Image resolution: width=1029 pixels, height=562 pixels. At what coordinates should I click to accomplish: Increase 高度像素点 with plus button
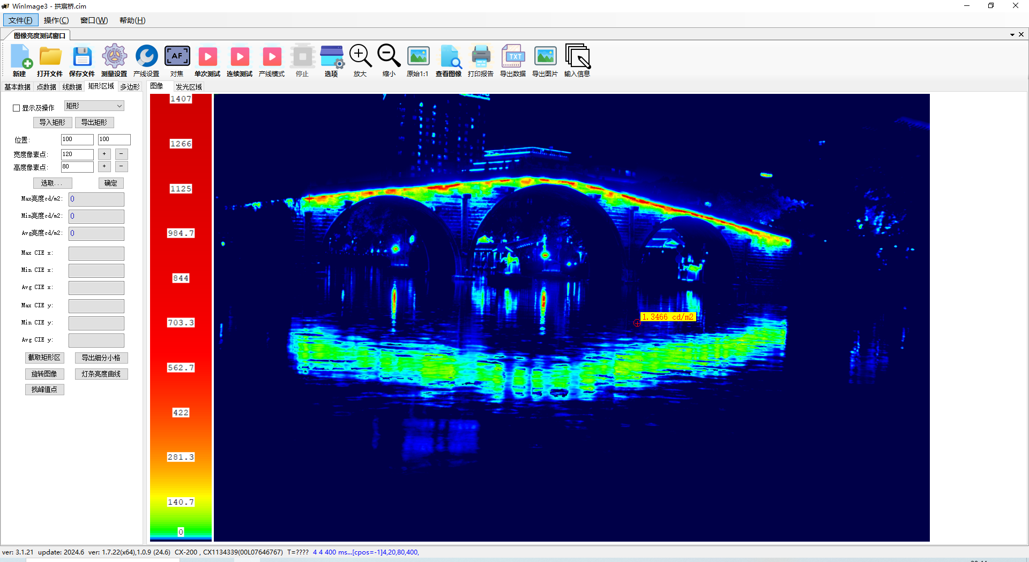(105, 166)
